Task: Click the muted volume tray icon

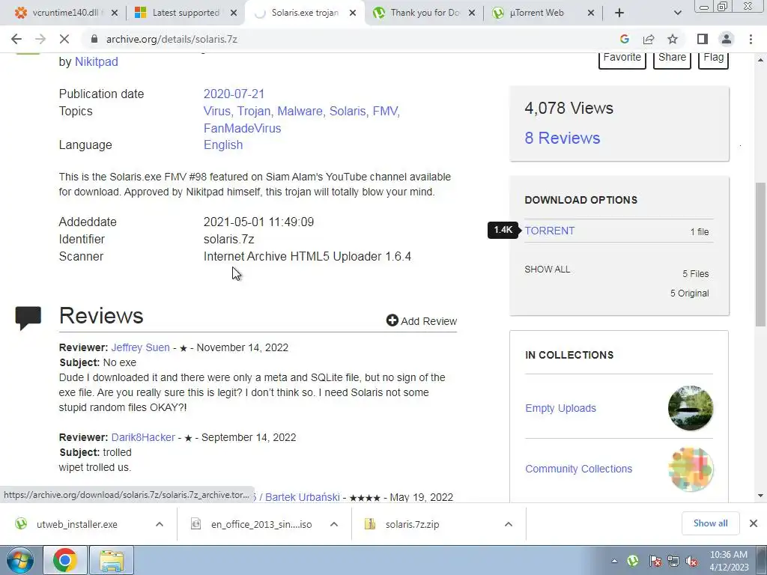Action: pos(691,561)
